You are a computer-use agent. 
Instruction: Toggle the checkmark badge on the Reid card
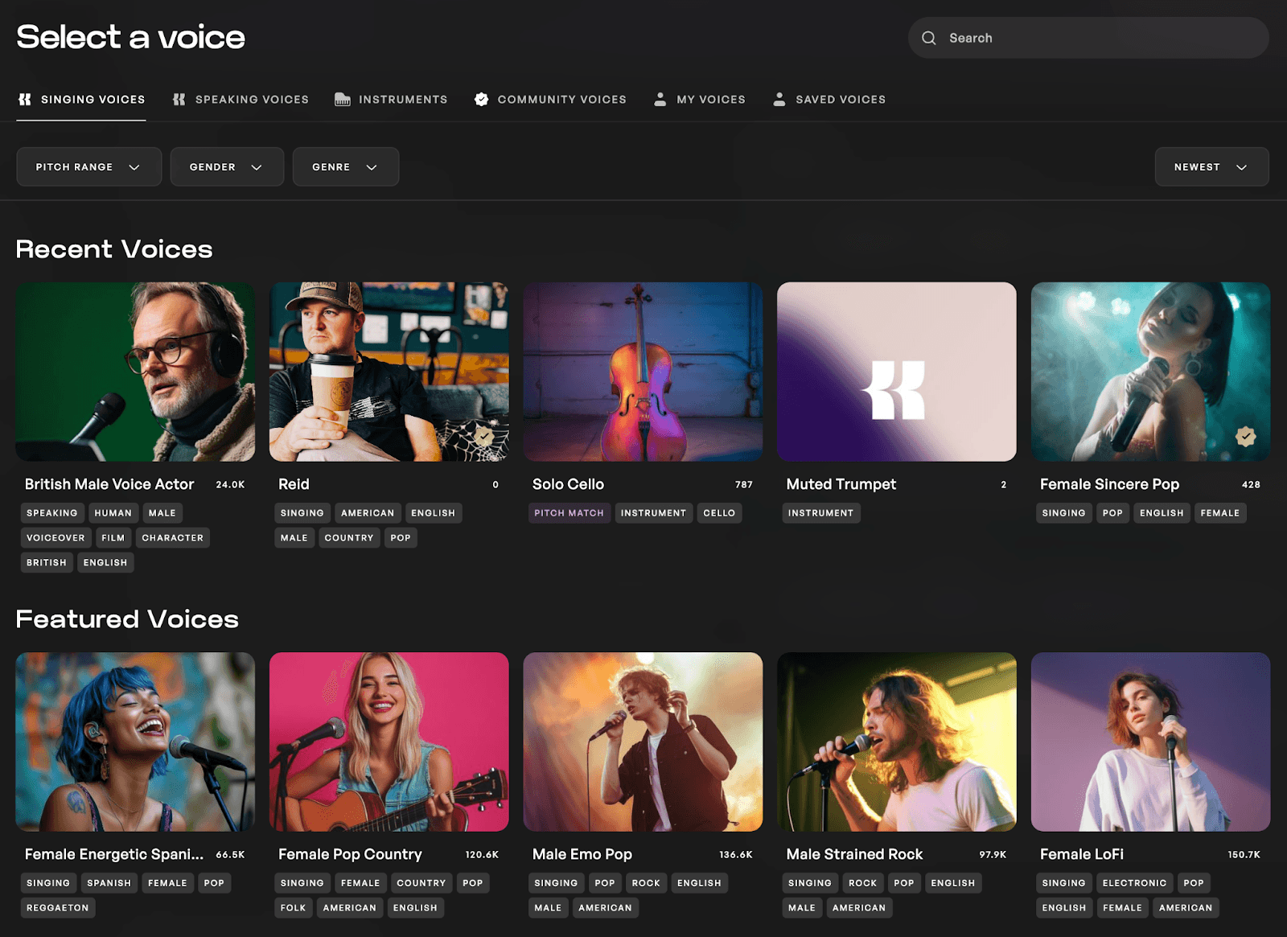[484, 436]
